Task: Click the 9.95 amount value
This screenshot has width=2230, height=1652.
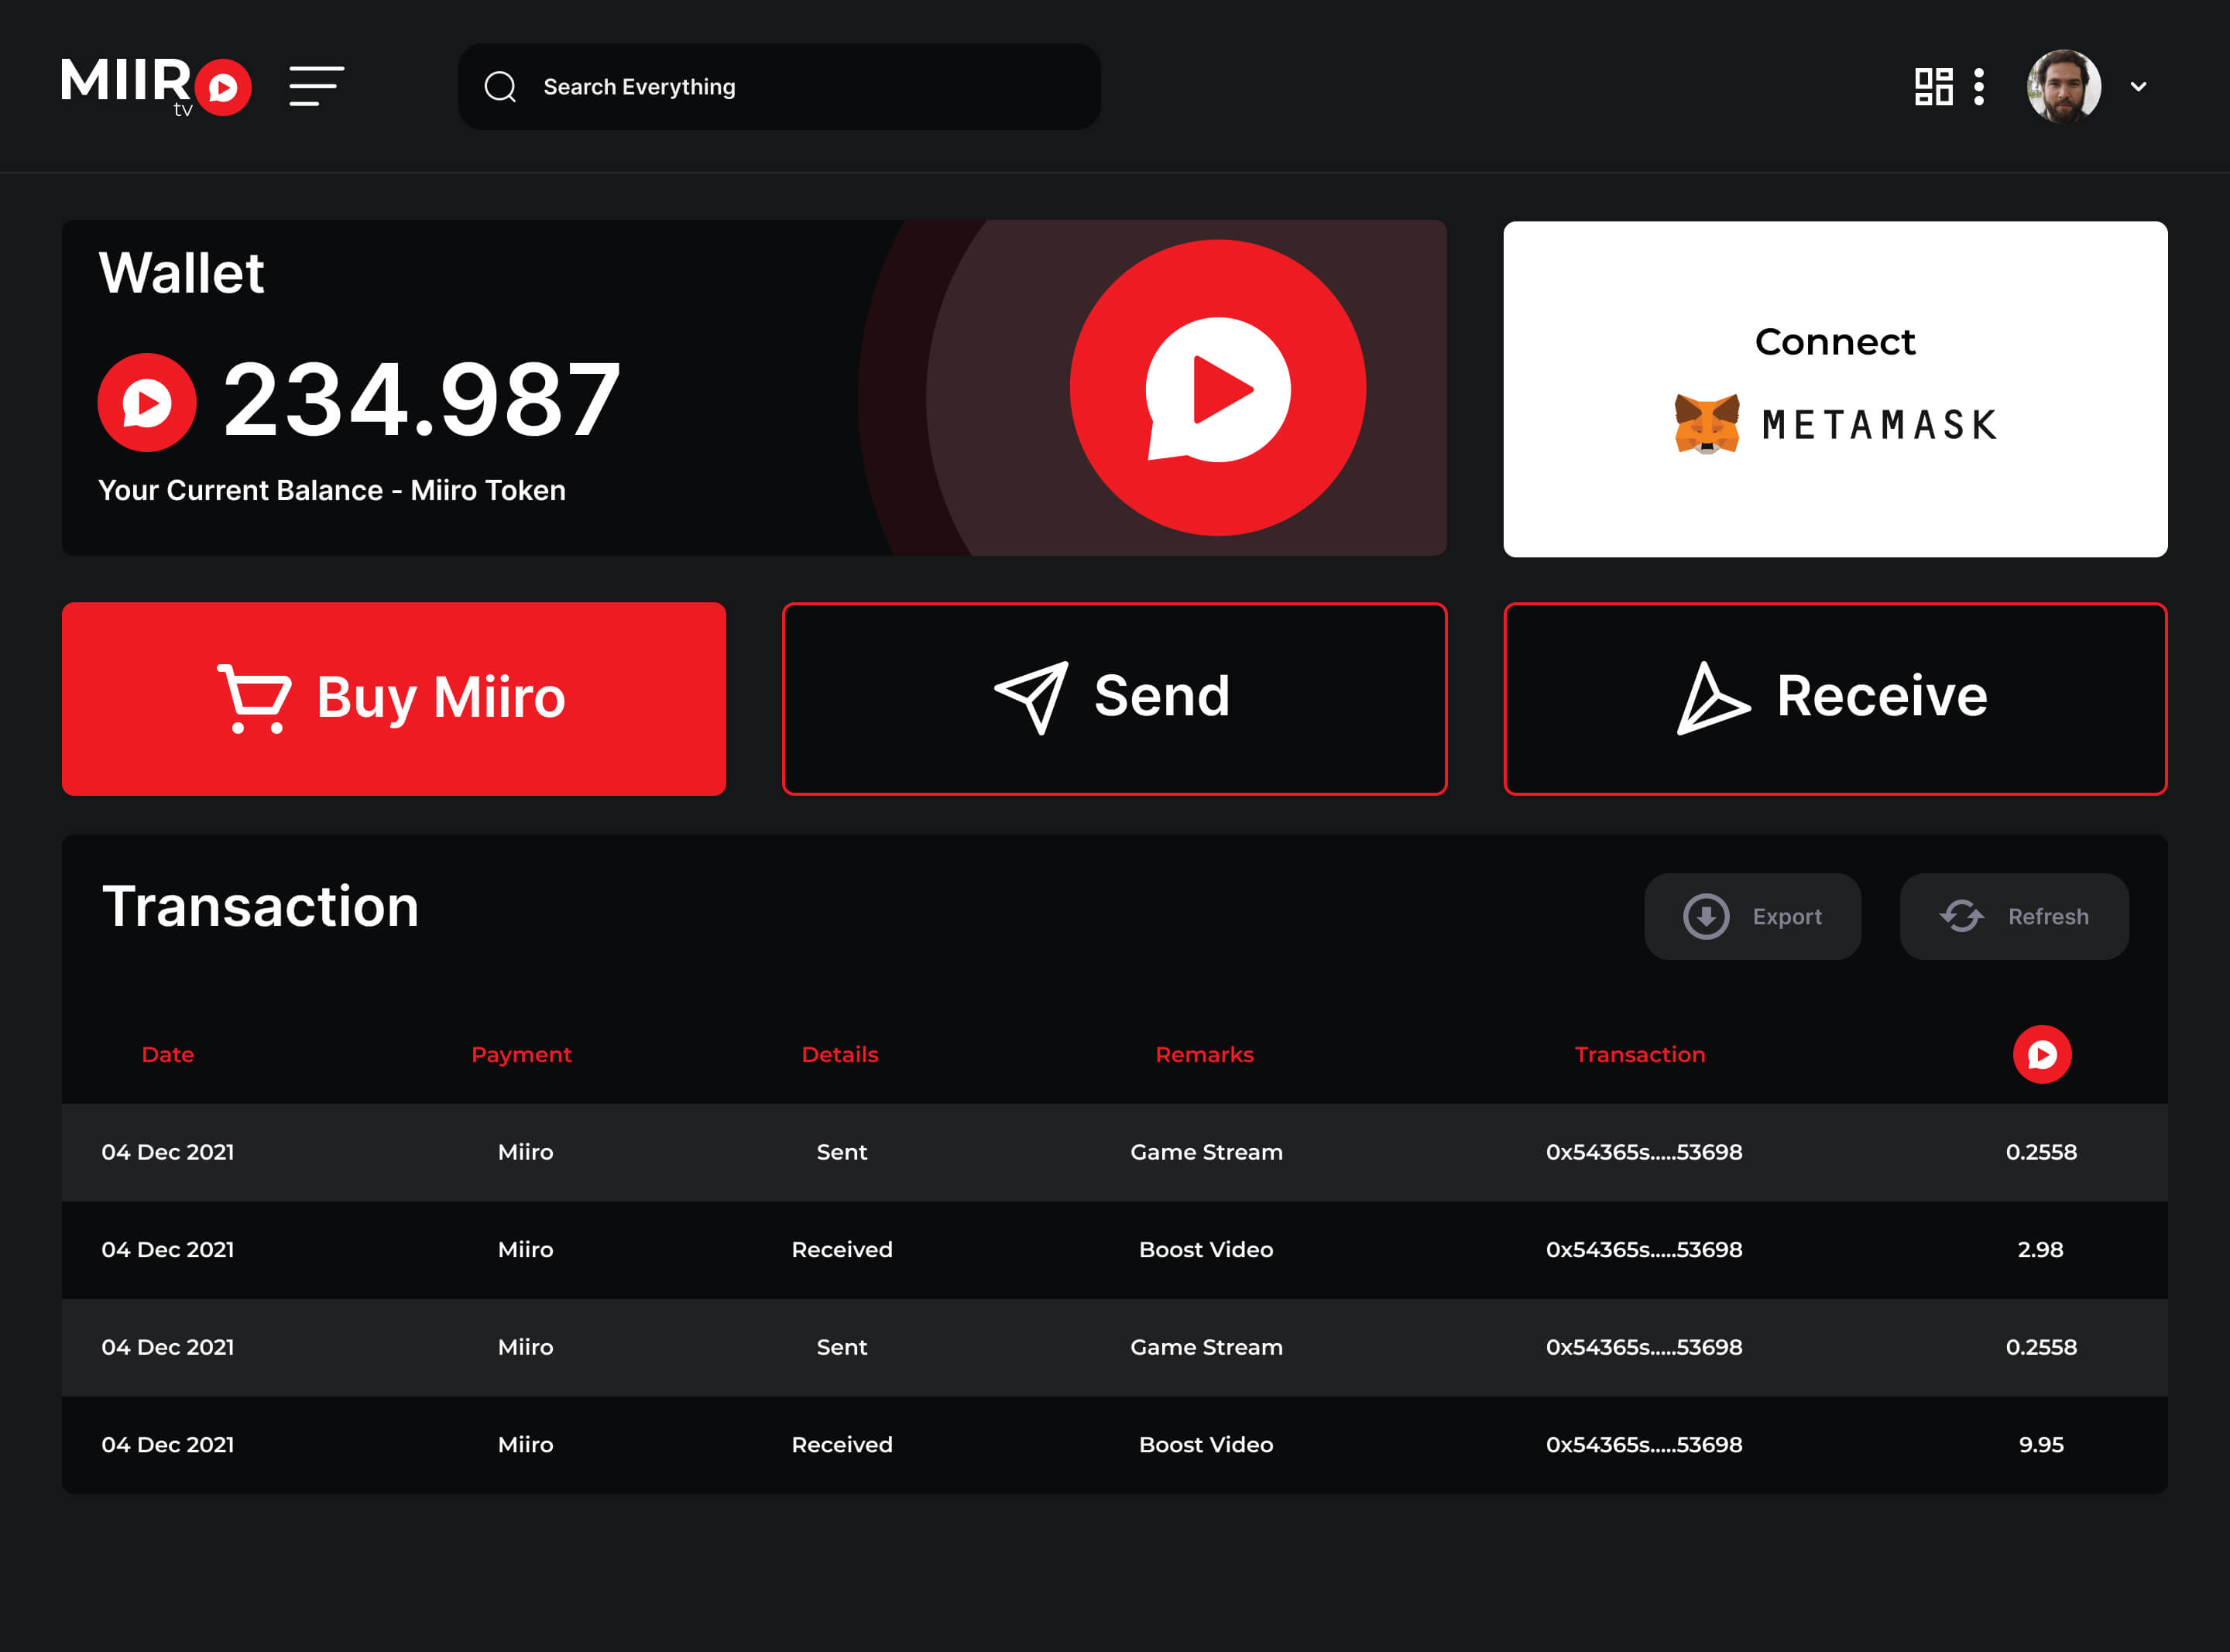Action: point(2041,1444)
